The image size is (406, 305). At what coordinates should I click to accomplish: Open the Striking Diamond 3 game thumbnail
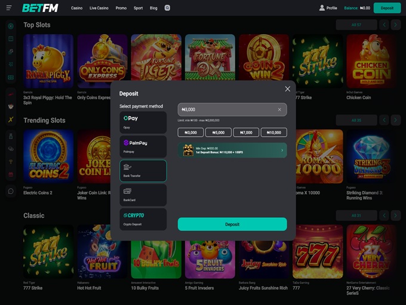[371, 156]
